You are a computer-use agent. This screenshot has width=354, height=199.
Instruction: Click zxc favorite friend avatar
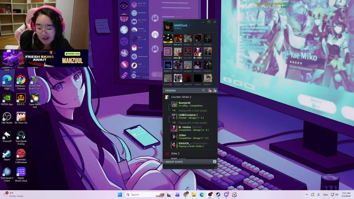(188, 52)
